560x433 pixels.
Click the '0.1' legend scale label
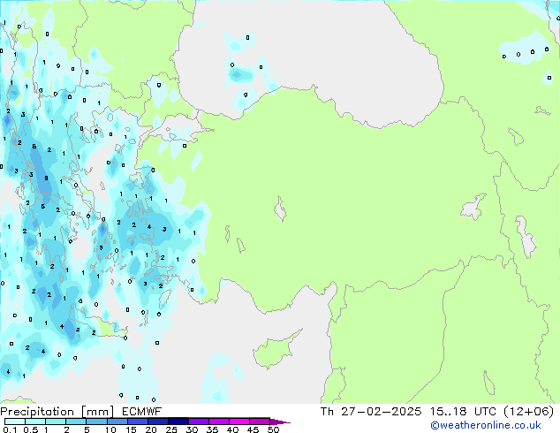[x=10, y=429]
